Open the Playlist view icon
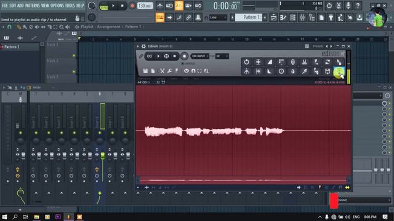 273,17
